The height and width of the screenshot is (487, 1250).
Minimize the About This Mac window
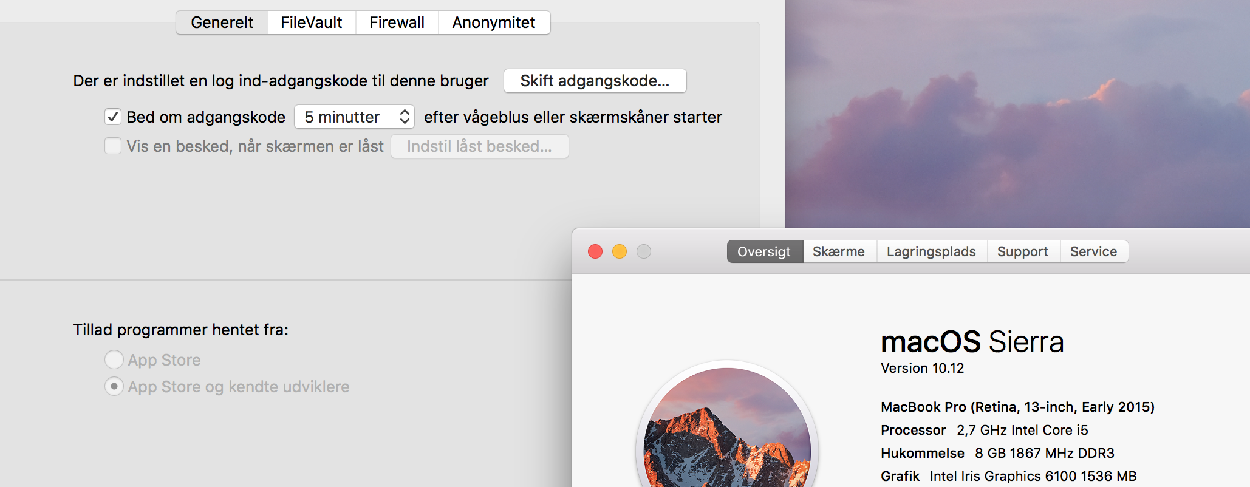coord(620,251)
